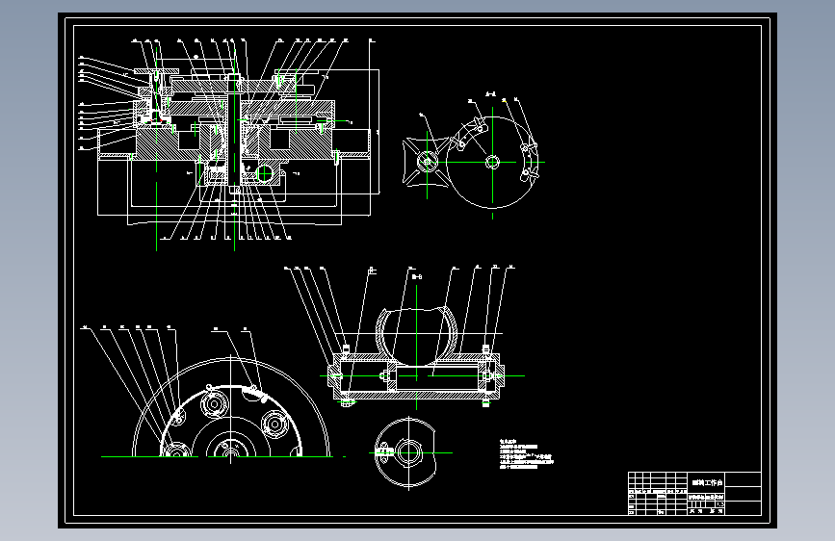The width and height of the screenshot is (835, 541).
Task: Click the technical requirements notes block
Action: (526, 454)
